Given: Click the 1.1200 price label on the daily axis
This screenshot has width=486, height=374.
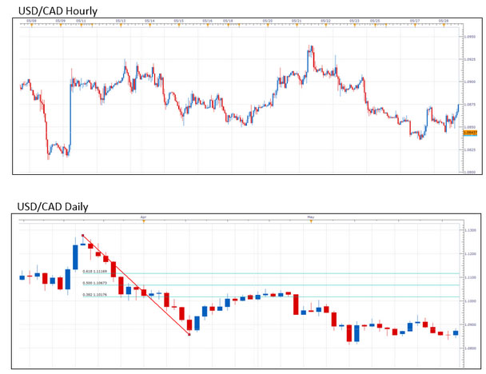Looking at the screenshot, I should (471, 254).
